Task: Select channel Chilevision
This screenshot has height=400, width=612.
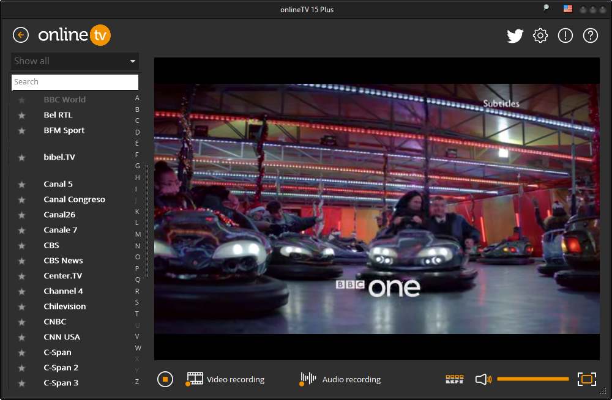Action: coord(64,306)
